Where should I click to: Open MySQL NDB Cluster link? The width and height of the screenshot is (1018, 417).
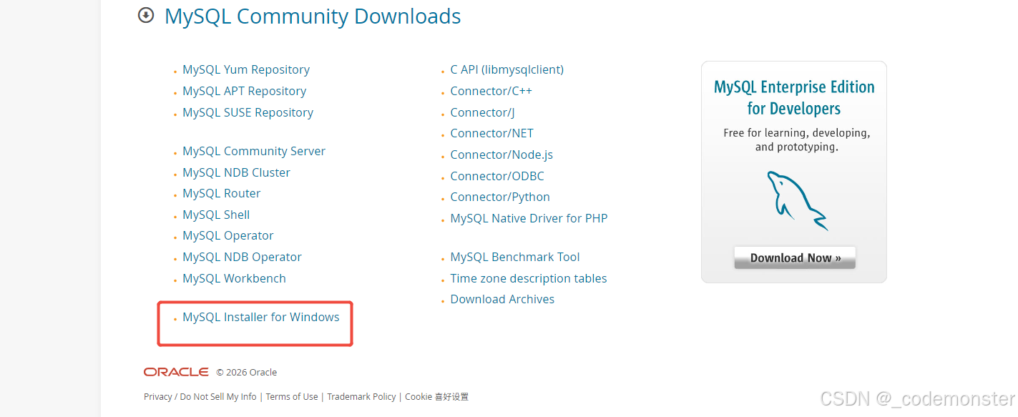coord(236,172)
